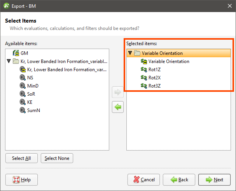The width and height of the screenshot is (236, 191).
Task: Click the green left arrow to remove item
Action: [x=118, y=107]
